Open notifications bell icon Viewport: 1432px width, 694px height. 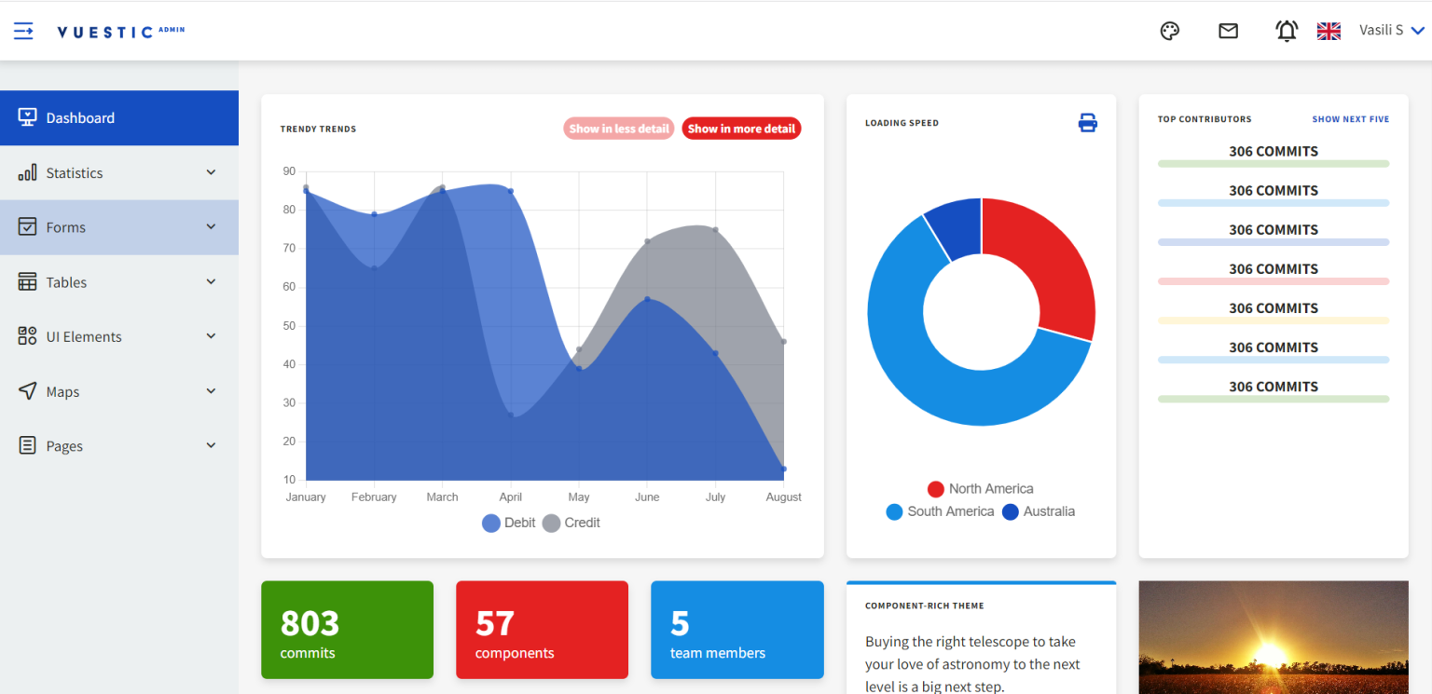[x=1287, y=31]
